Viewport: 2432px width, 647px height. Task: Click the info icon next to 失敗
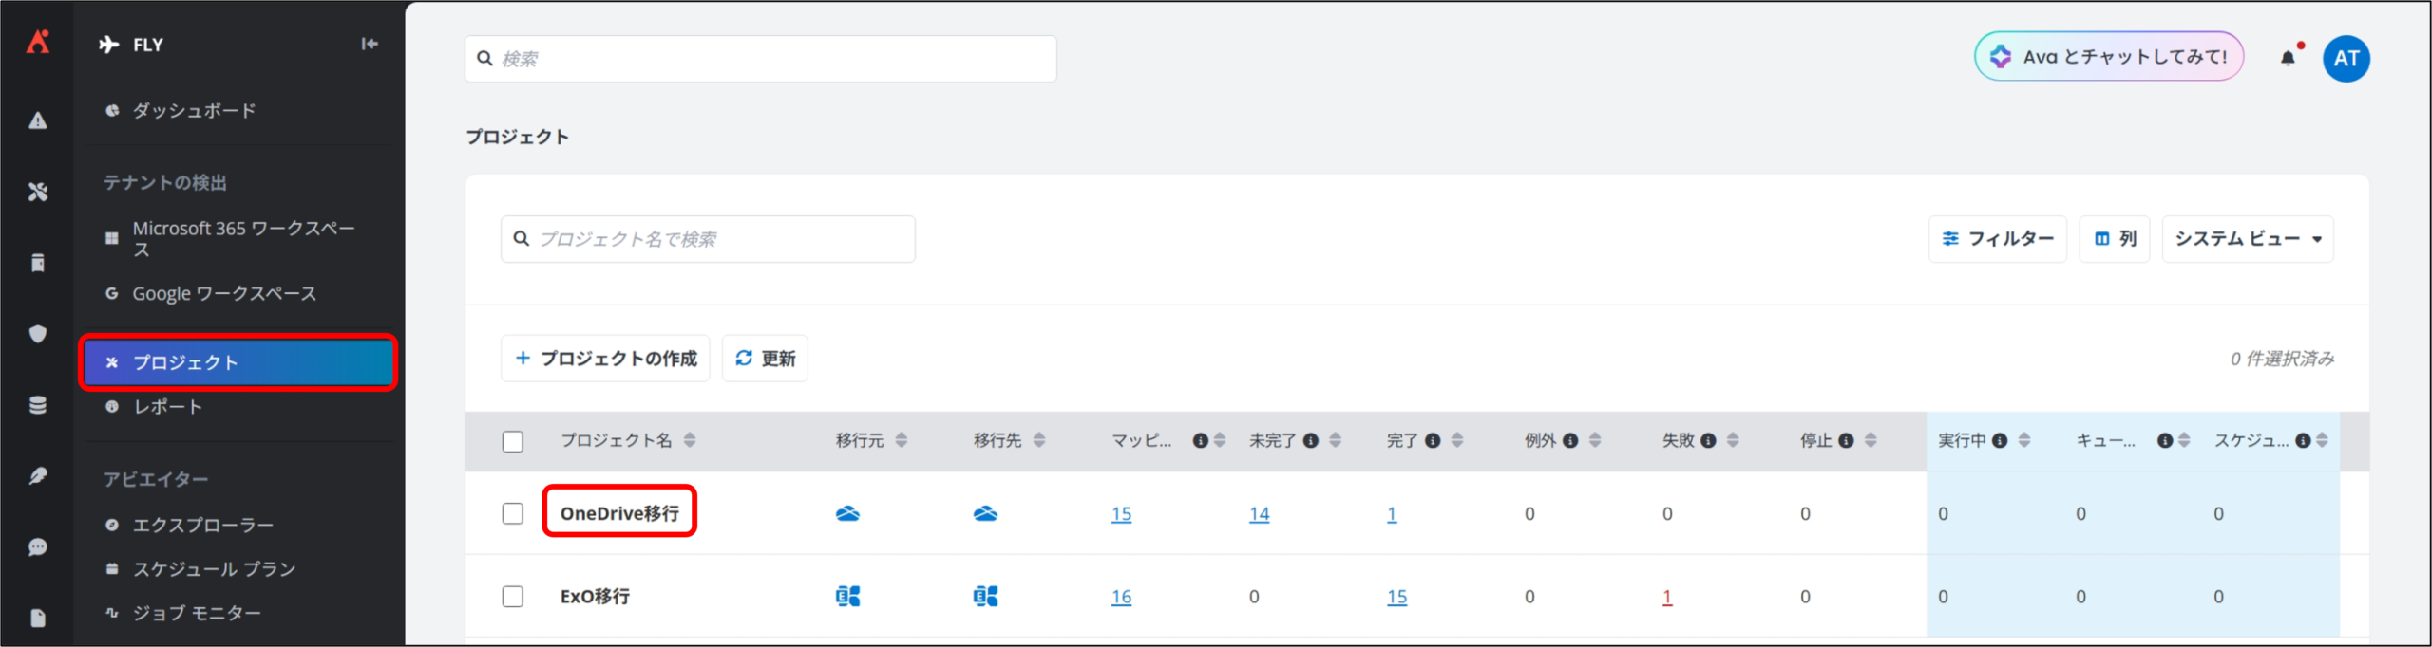1708,440
